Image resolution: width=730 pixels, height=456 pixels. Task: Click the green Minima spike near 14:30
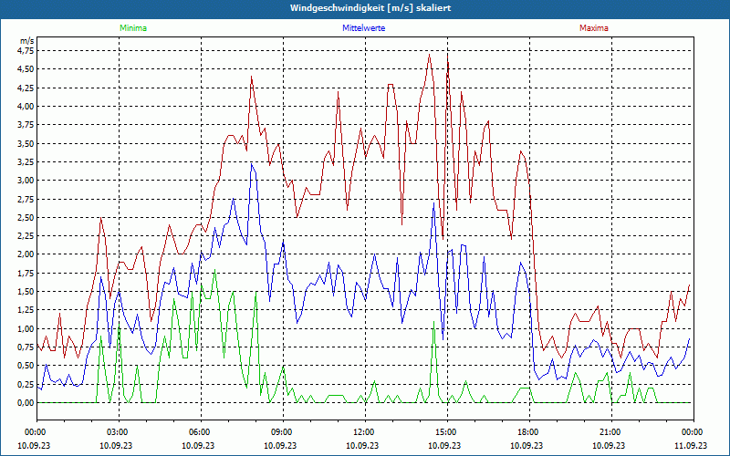[434, 322]
